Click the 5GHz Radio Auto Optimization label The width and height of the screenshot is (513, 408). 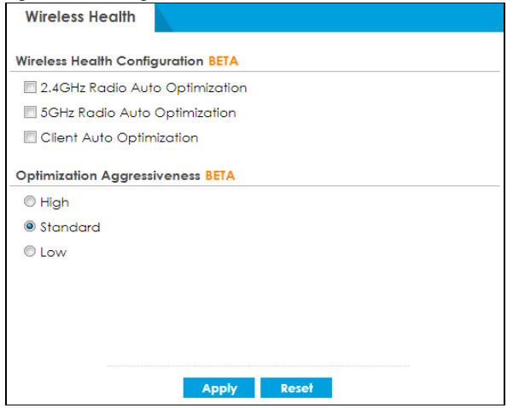pos(138,113)
